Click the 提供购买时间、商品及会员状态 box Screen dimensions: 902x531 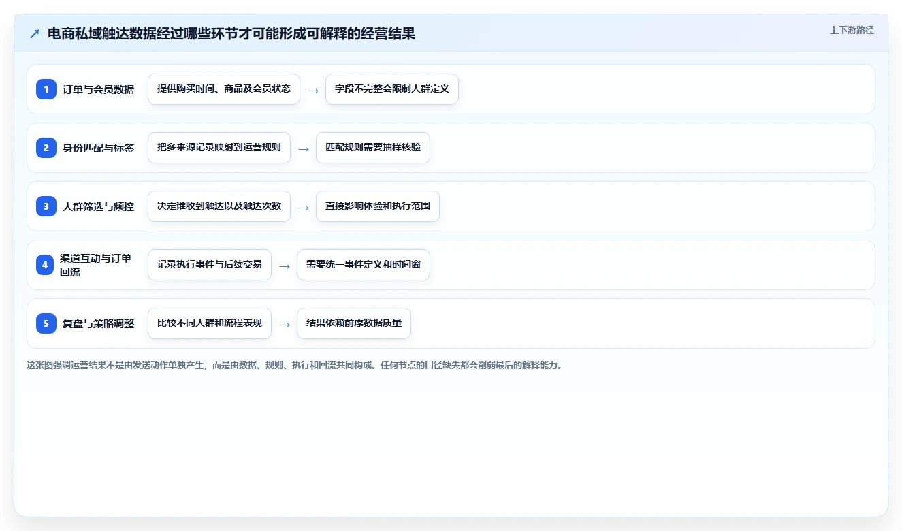click(x=224, y=89)
